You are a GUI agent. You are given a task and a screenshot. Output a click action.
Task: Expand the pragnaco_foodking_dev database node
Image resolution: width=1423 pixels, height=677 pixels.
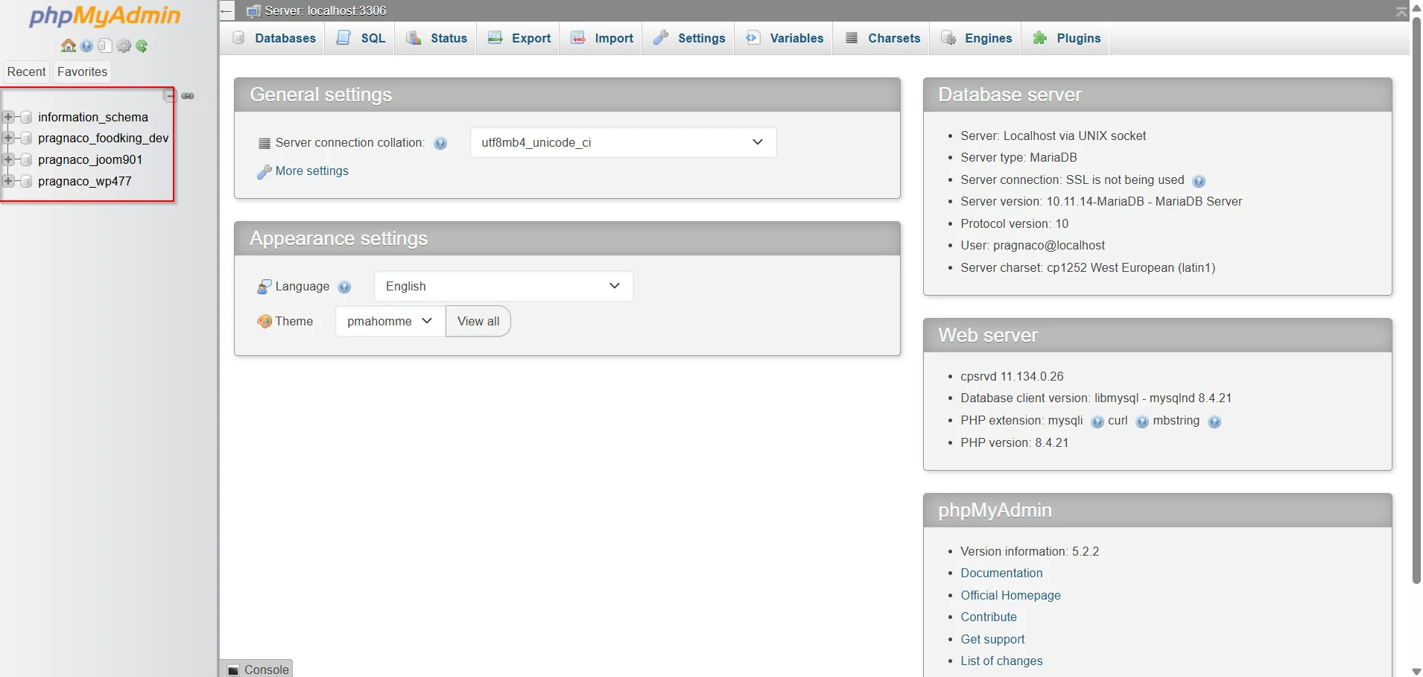pos(9,138)
